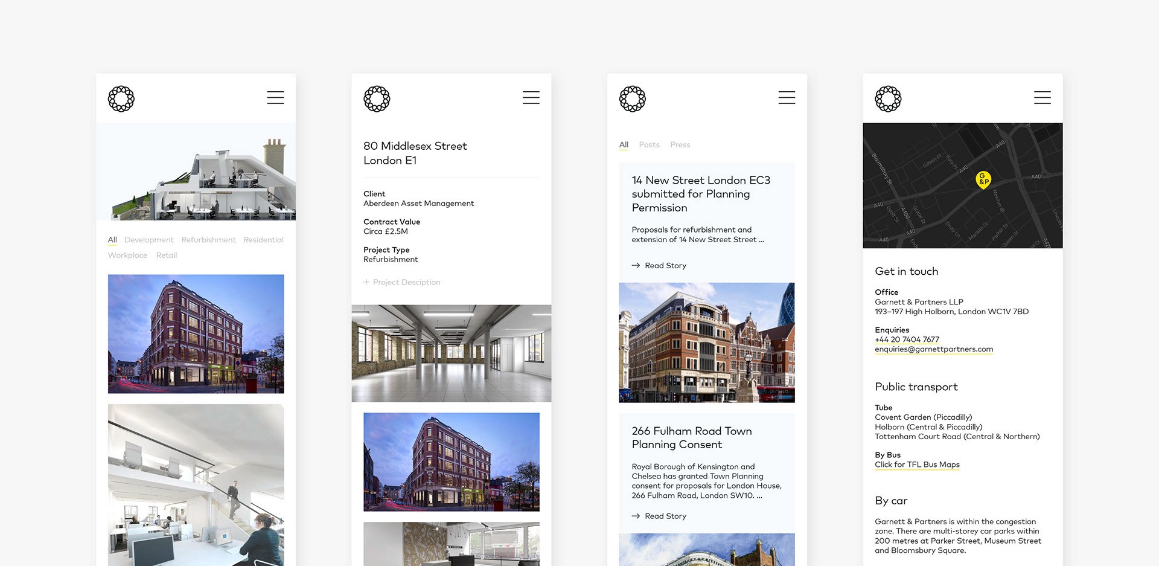Viewport: 1159px width, 566px height.
Task: Select Refurbishment under Project Type
Action: tap(391, 259)
